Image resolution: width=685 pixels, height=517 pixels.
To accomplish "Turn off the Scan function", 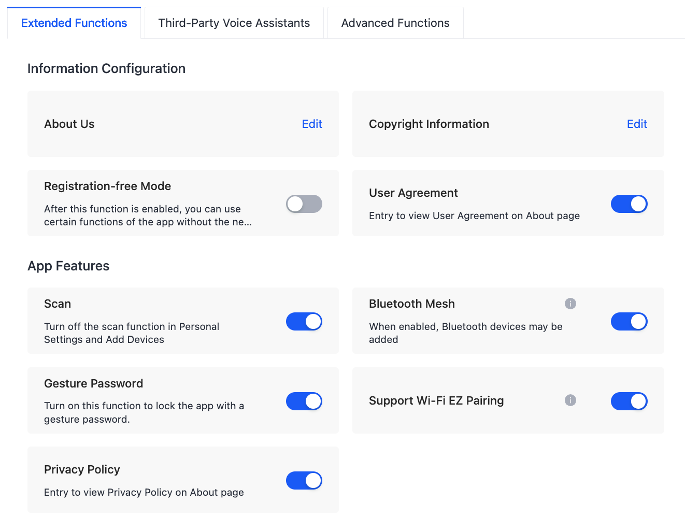I will coord(304,321).
